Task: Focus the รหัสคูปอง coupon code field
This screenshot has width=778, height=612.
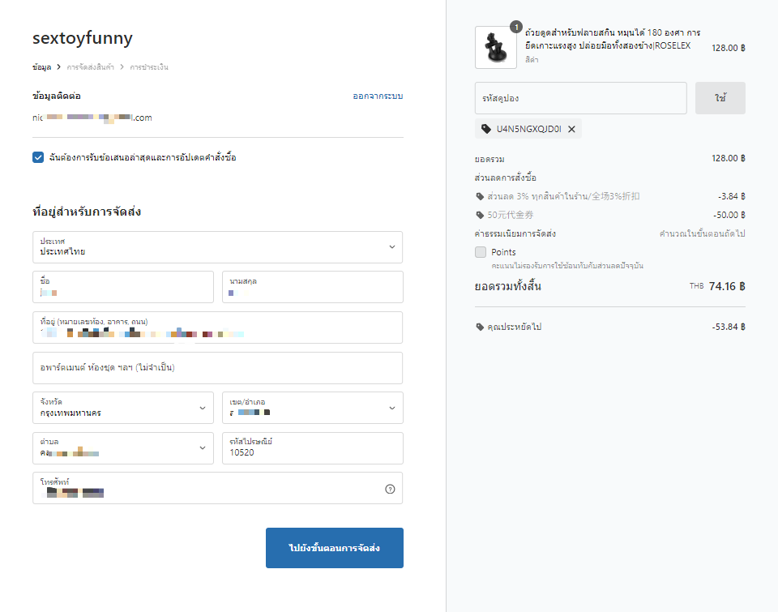Action: tap(580, 98)
